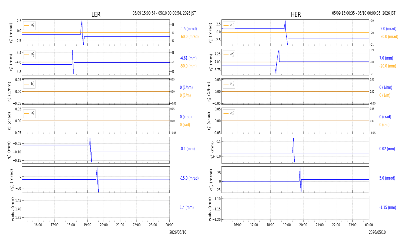Click HER waist value -1.15 (mm)
Viewport: 399px width, 244px height.
click(388, 208)
